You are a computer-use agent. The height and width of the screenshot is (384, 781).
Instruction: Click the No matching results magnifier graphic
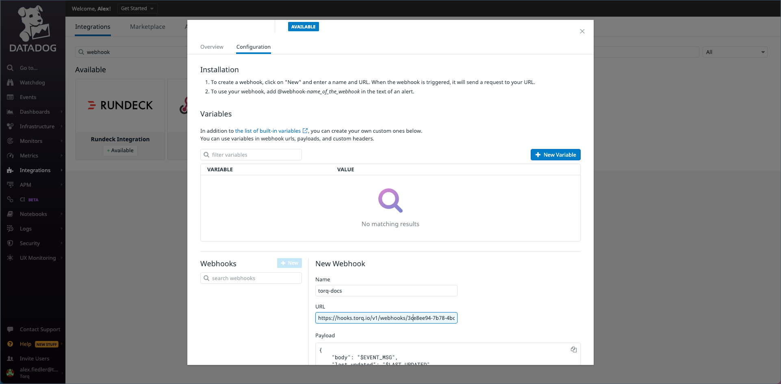(390, 200)
